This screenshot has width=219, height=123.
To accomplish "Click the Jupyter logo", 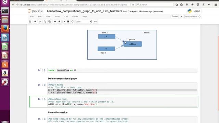I will [36, 11].
